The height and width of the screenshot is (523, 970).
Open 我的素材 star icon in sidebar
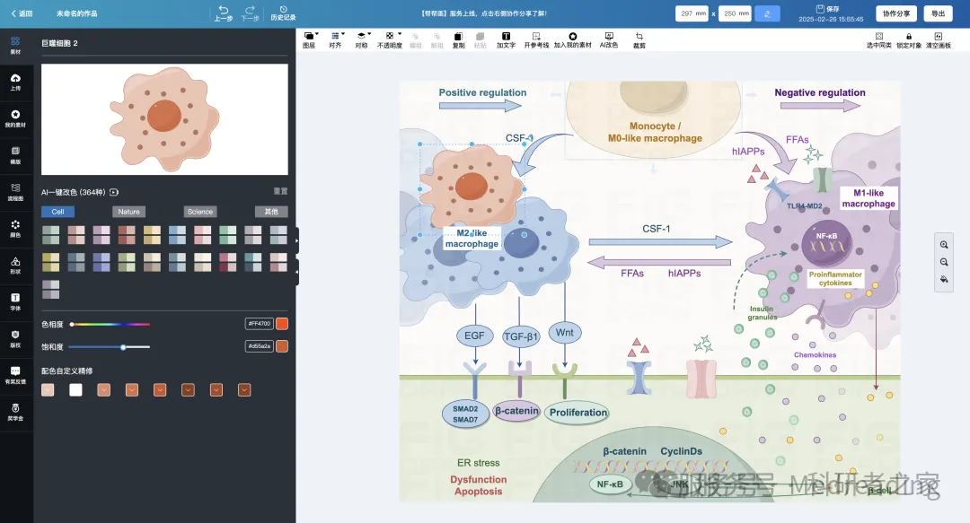click(x=15, y=118)
